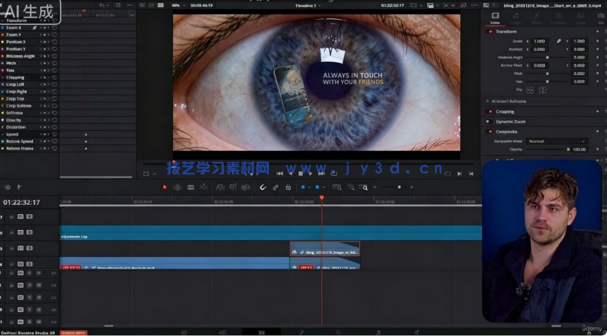This screenshot has width=607, height=336.
Task: Select the Trim Edit mode tool
Action: (178, 187)
